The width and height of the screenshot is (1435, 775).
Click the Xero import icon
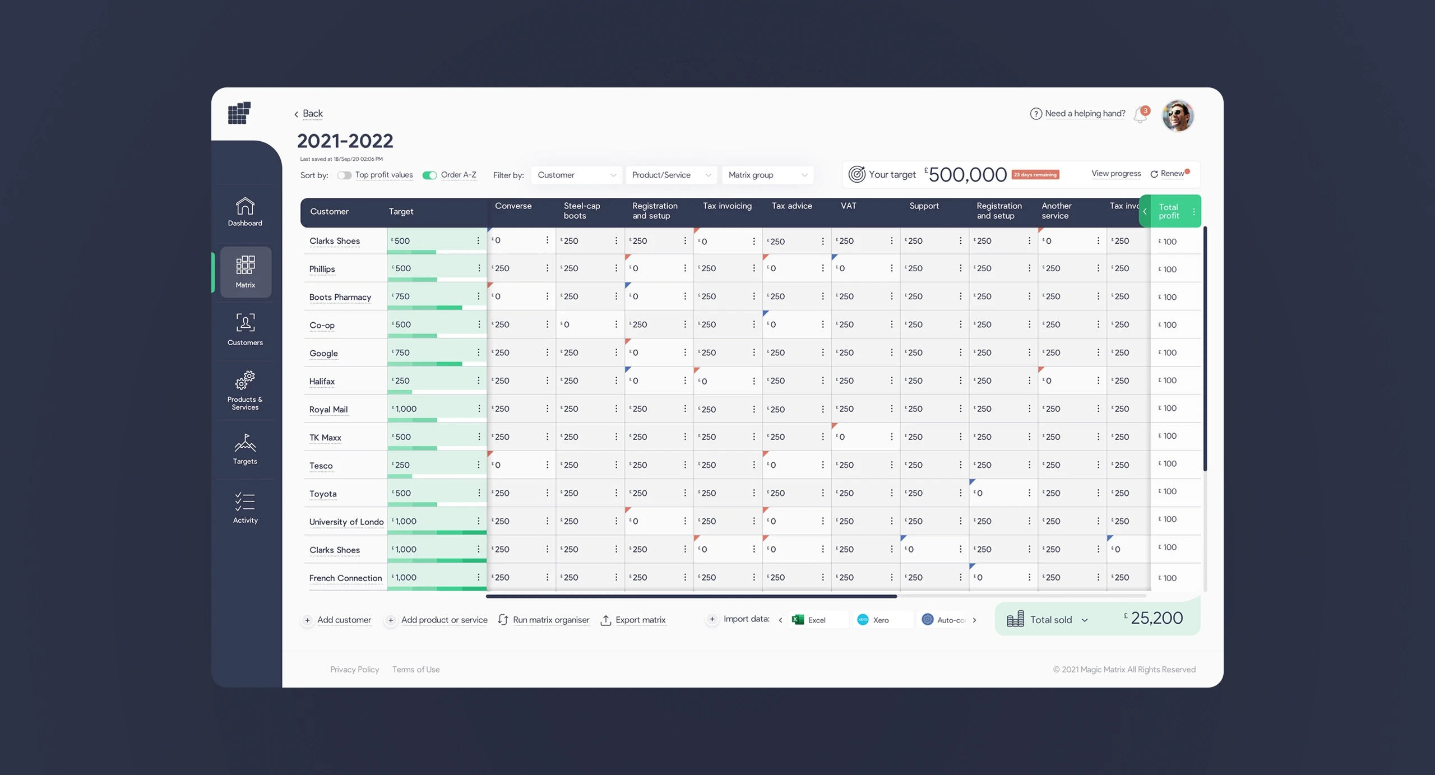[863, 620]
